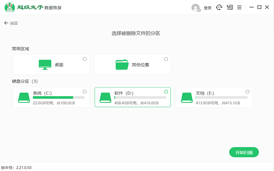274x171 pixels.
Task: Go back using the 返回 arrow
Action: point(11,23)
